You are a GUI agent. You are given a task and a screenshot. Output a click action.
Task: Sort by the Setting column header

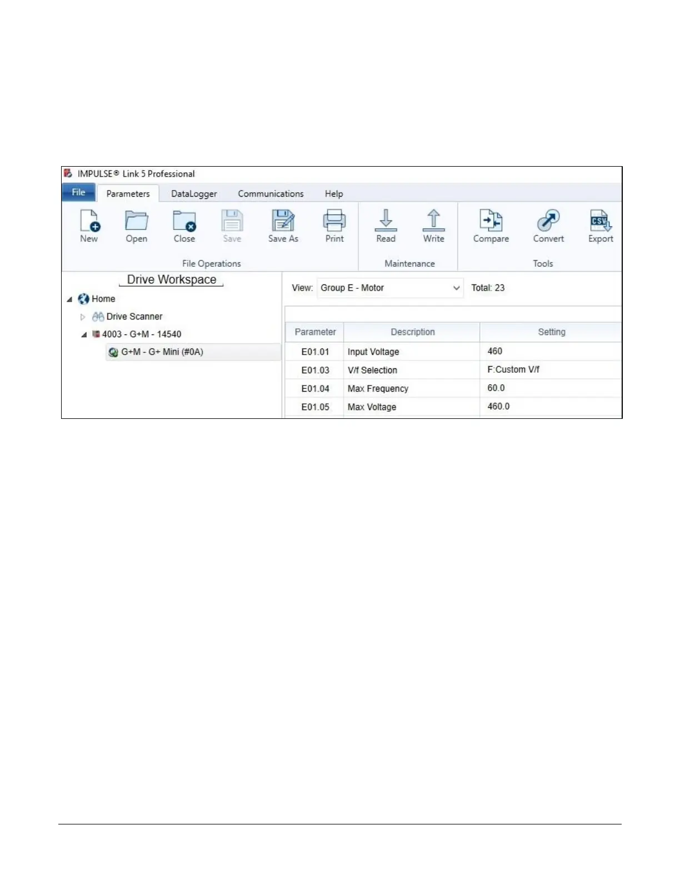[551, 332]
